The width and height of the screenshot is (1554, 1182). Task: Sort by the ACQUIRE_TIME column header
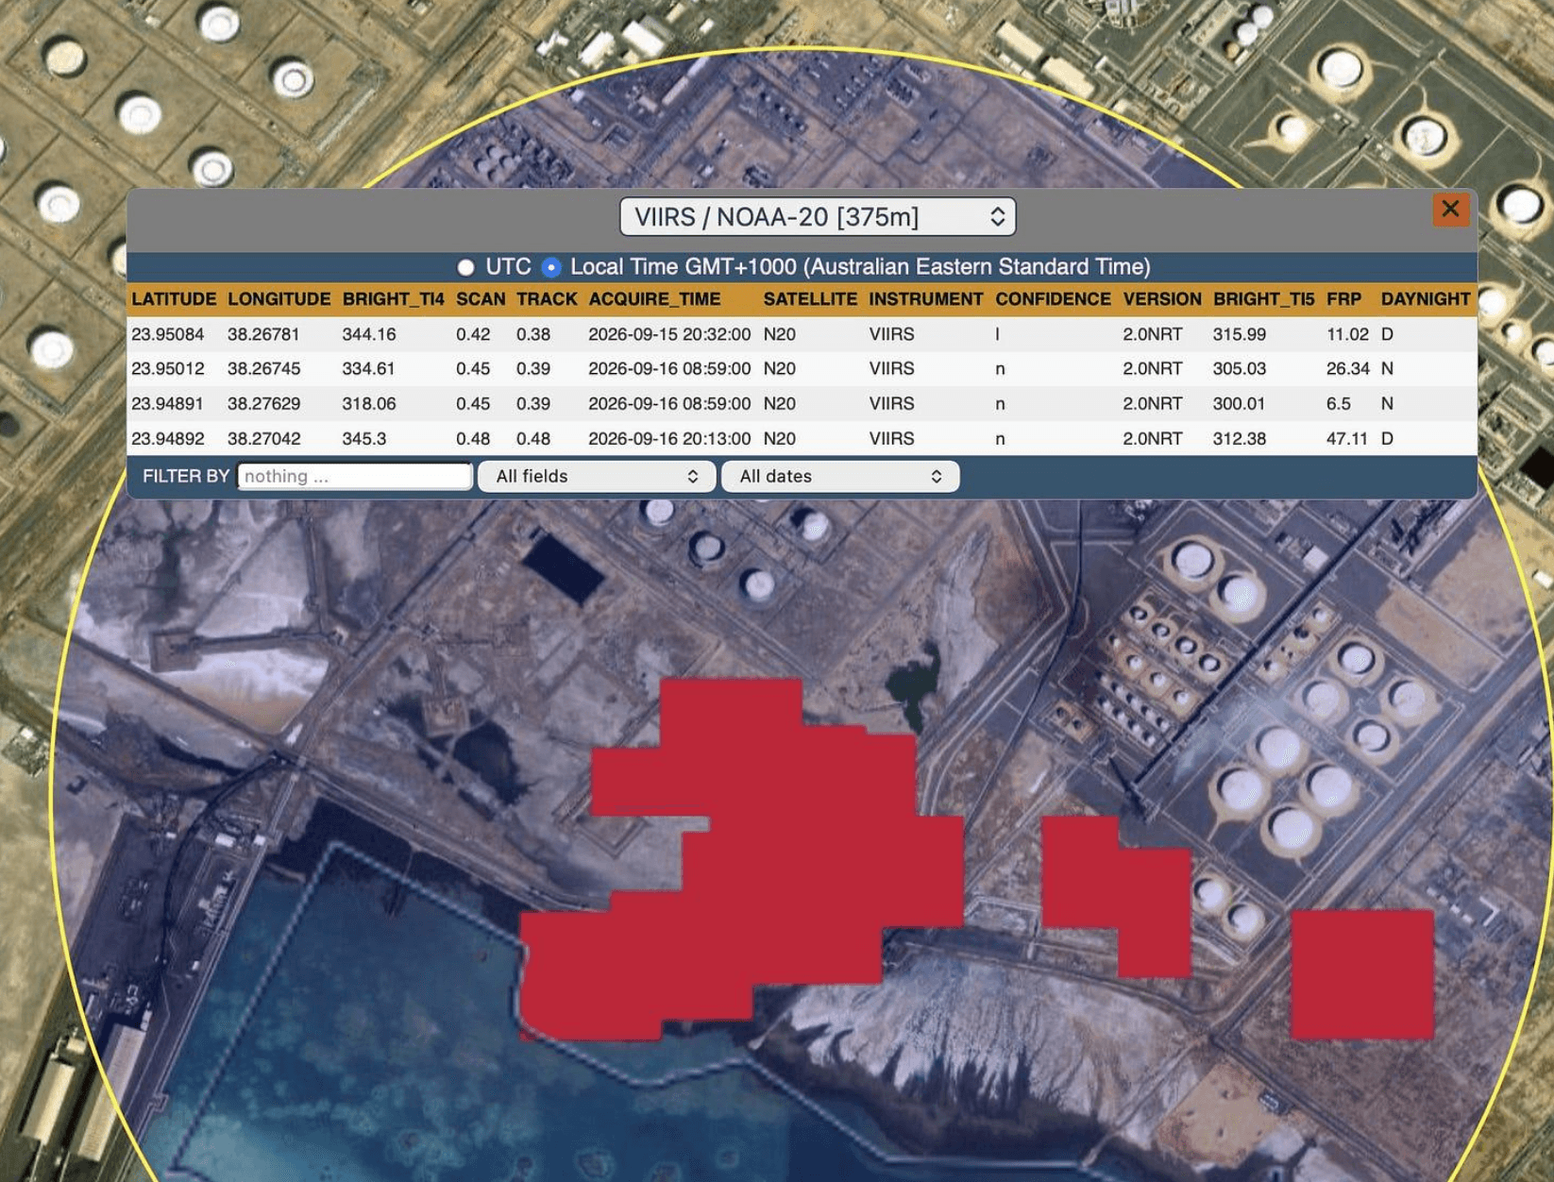(654, 299)
